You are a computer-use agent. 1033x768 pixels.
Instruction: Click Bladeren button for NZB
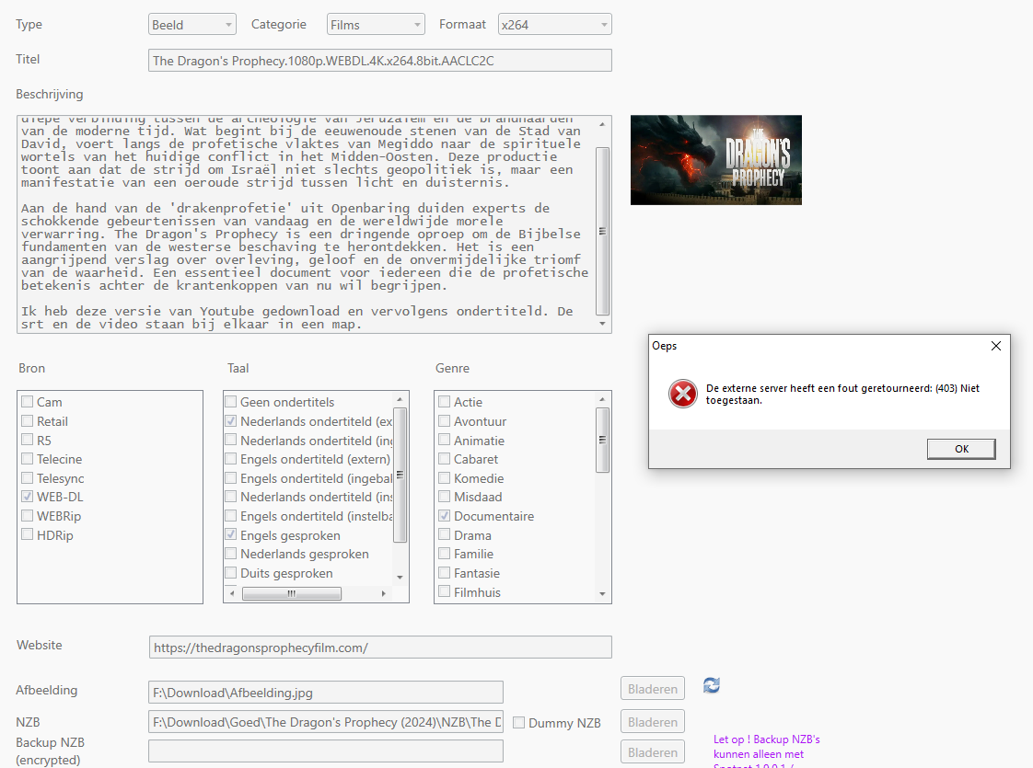tap(652, 721)
